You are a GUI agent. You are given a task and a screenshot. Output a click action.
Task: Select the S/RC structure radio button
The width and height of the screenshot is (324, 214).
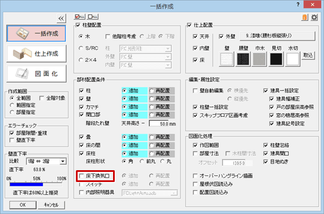(x=80, y=48)
